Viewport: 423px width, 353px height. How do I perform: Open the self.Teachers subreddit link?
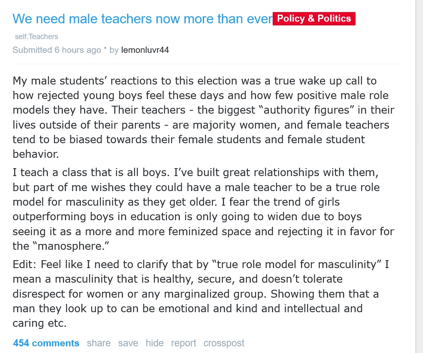(x=37, y=37)
